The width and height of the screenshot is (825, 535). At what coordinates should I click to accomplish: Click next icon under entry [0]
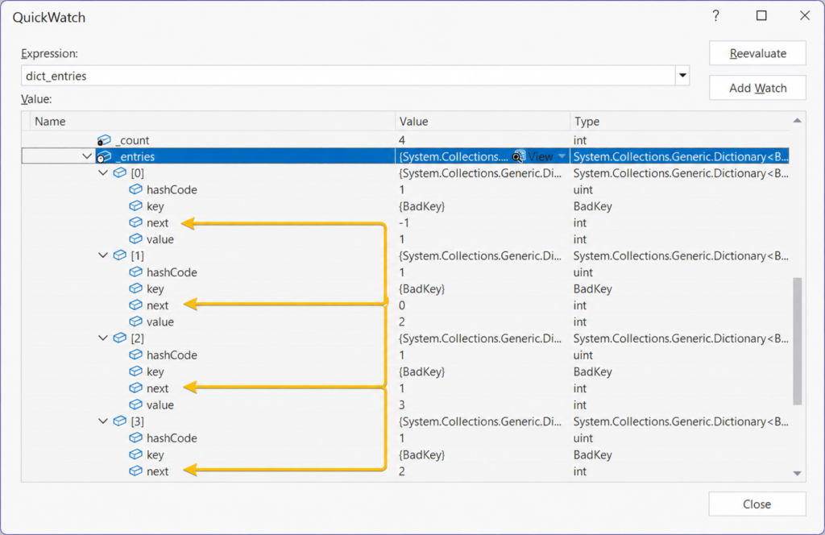click(135, 222)
